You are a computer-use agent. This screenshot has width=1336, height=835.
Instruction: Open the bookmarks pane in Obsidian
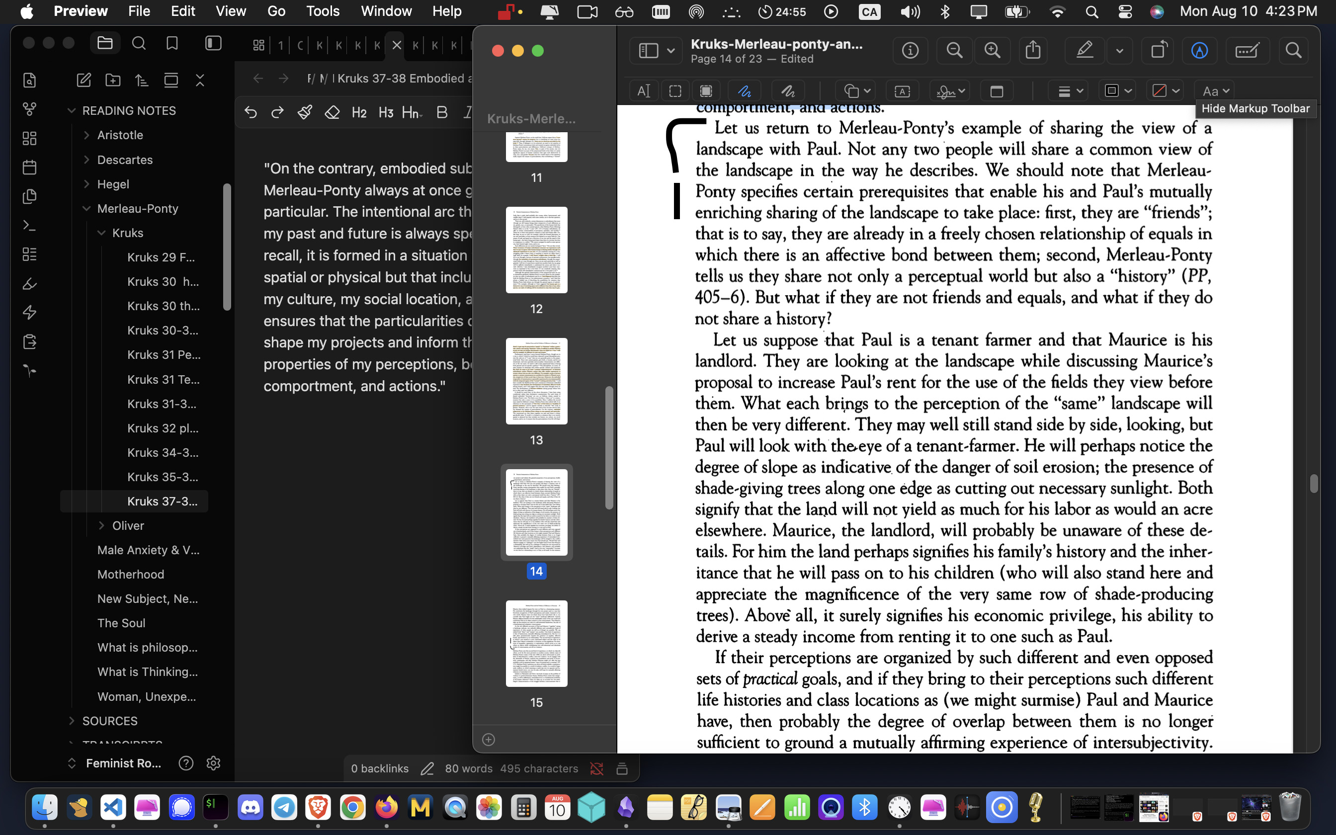coord(172,43)
